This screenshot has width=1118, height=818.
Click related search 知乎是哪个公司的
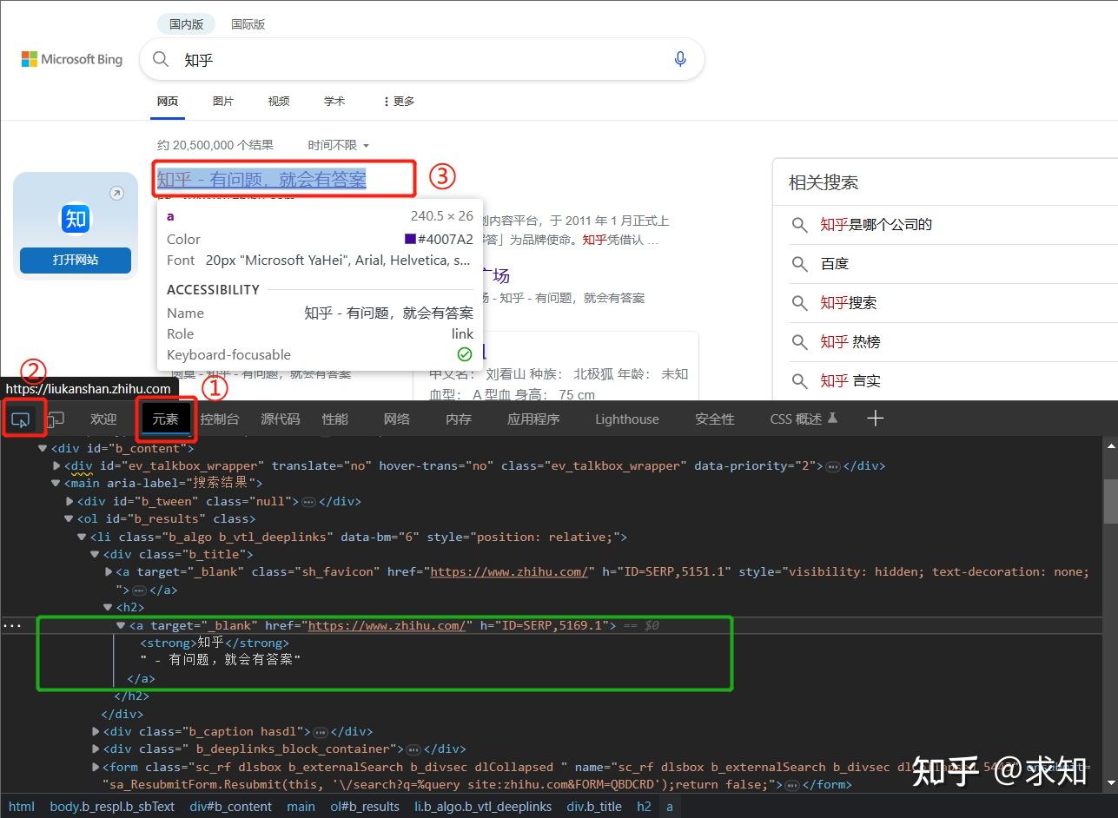coord(876,224)
